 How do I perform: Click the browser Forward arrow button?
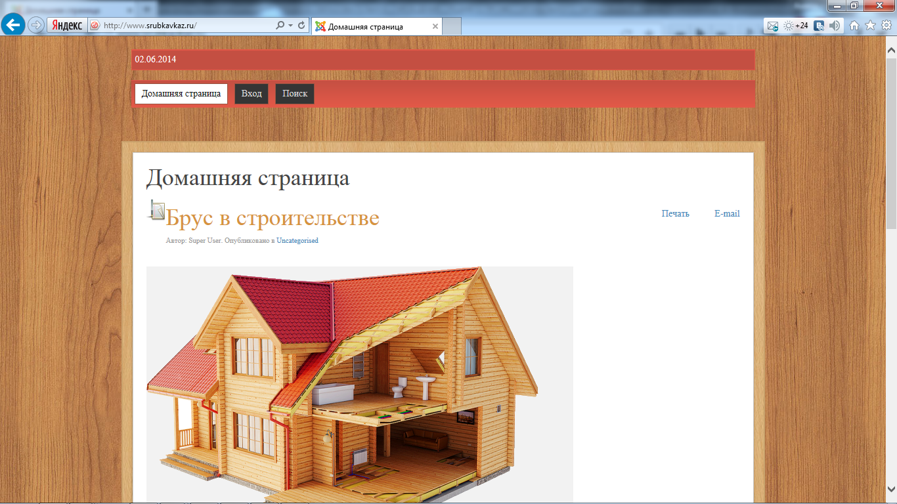[x=36, y=26]
